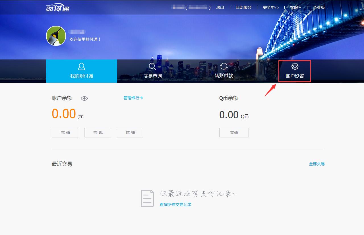The image size is (364, 235).
Task: Switch to the 转账付款 tab
Action: (224, 77)
